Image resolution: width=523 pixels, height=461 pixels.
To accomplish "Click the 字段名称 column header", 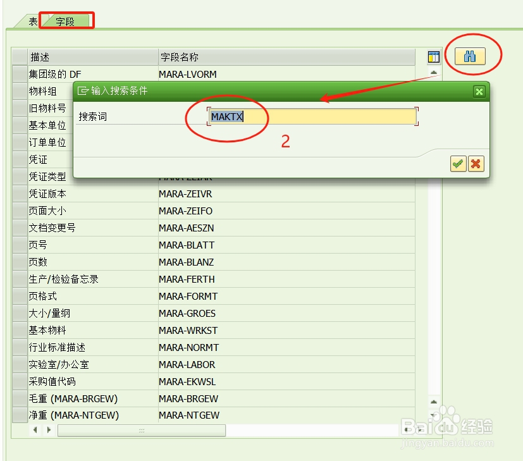I will pyautogui.click(x=179, y=56).
